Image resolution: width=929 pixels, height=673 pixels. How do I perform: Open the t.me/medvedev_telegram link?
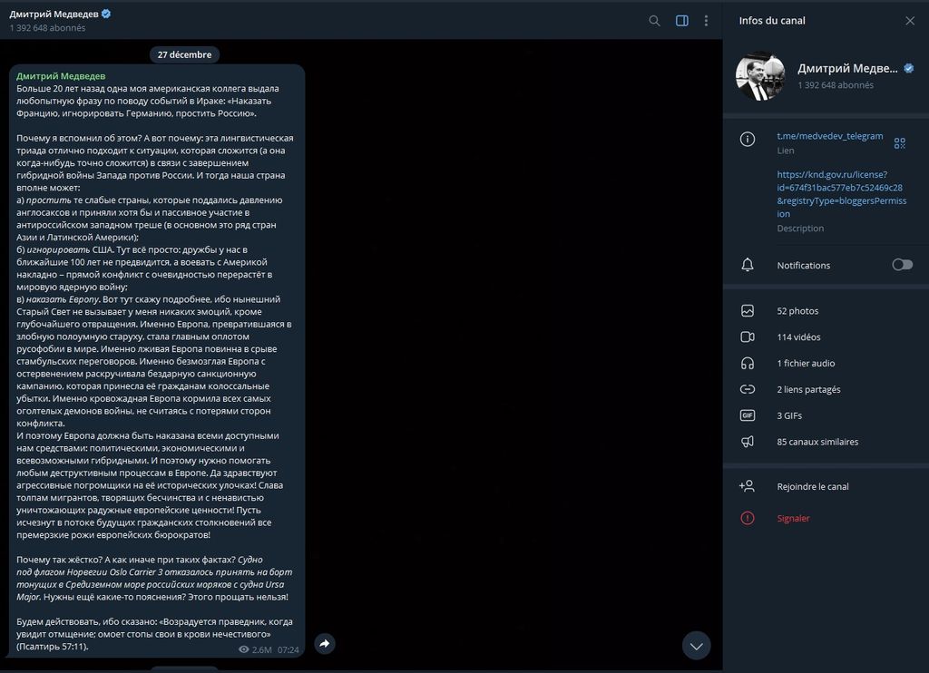coord(829,136)
